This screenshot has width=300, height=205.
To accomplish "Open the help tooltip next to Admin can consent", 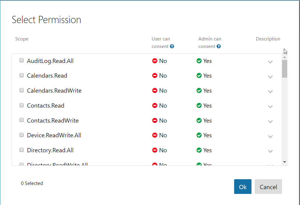I will (x=219, y=46).
